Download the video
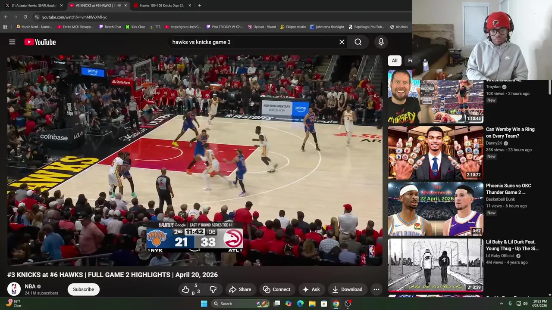The width and height of the screenshot is (552, 310). coord(347,289)
